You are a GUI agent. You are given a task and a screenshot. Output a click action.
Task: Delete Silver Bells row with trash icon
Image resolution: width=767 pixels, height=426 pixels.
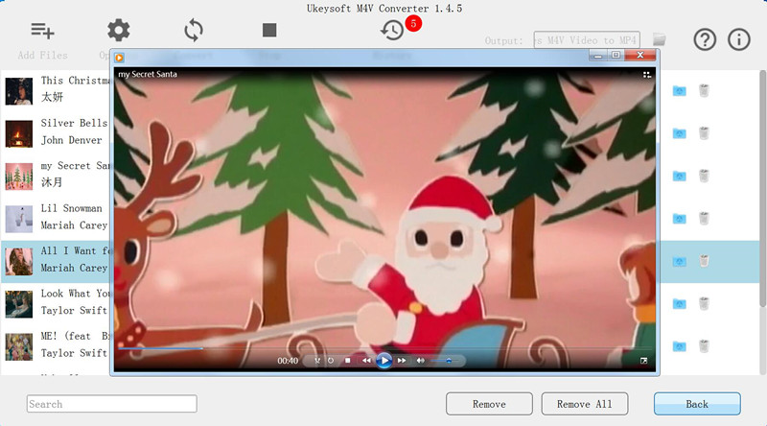[704, 133]
